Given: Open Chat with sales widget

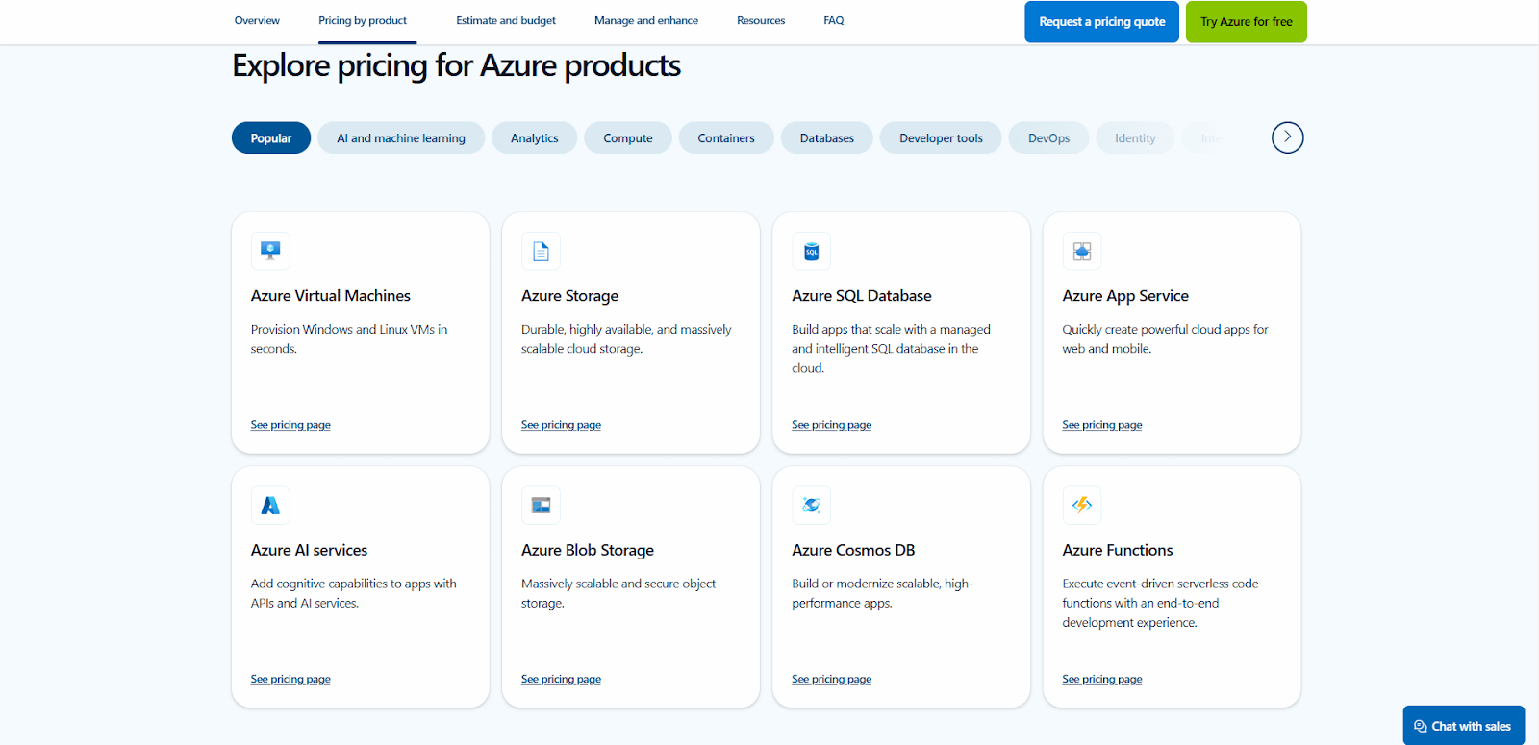Looking at the screenshot, I should [x=1464, y=726].
